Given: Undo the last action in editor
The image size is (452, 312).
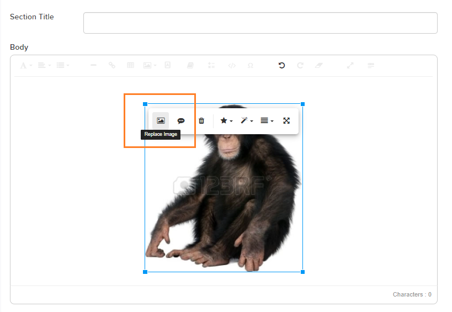Looking at the screenshot, I should point(281,66).
